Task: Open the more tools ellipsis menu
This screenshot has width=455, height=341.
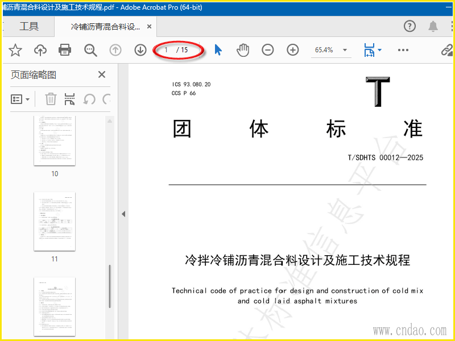Action: (x=403, y=50)
